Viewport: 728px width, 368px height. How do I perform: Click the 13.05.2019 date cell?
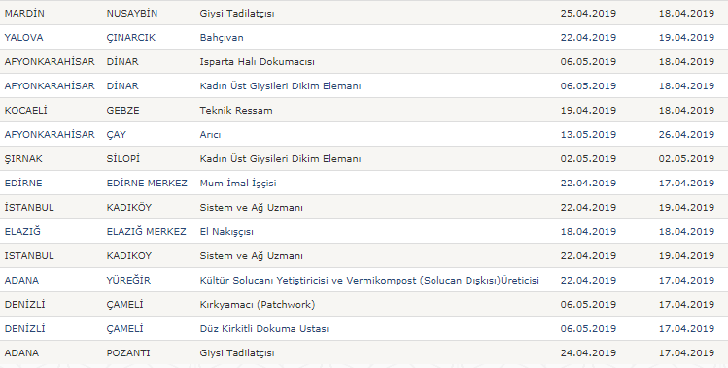(x=588, y=135)
